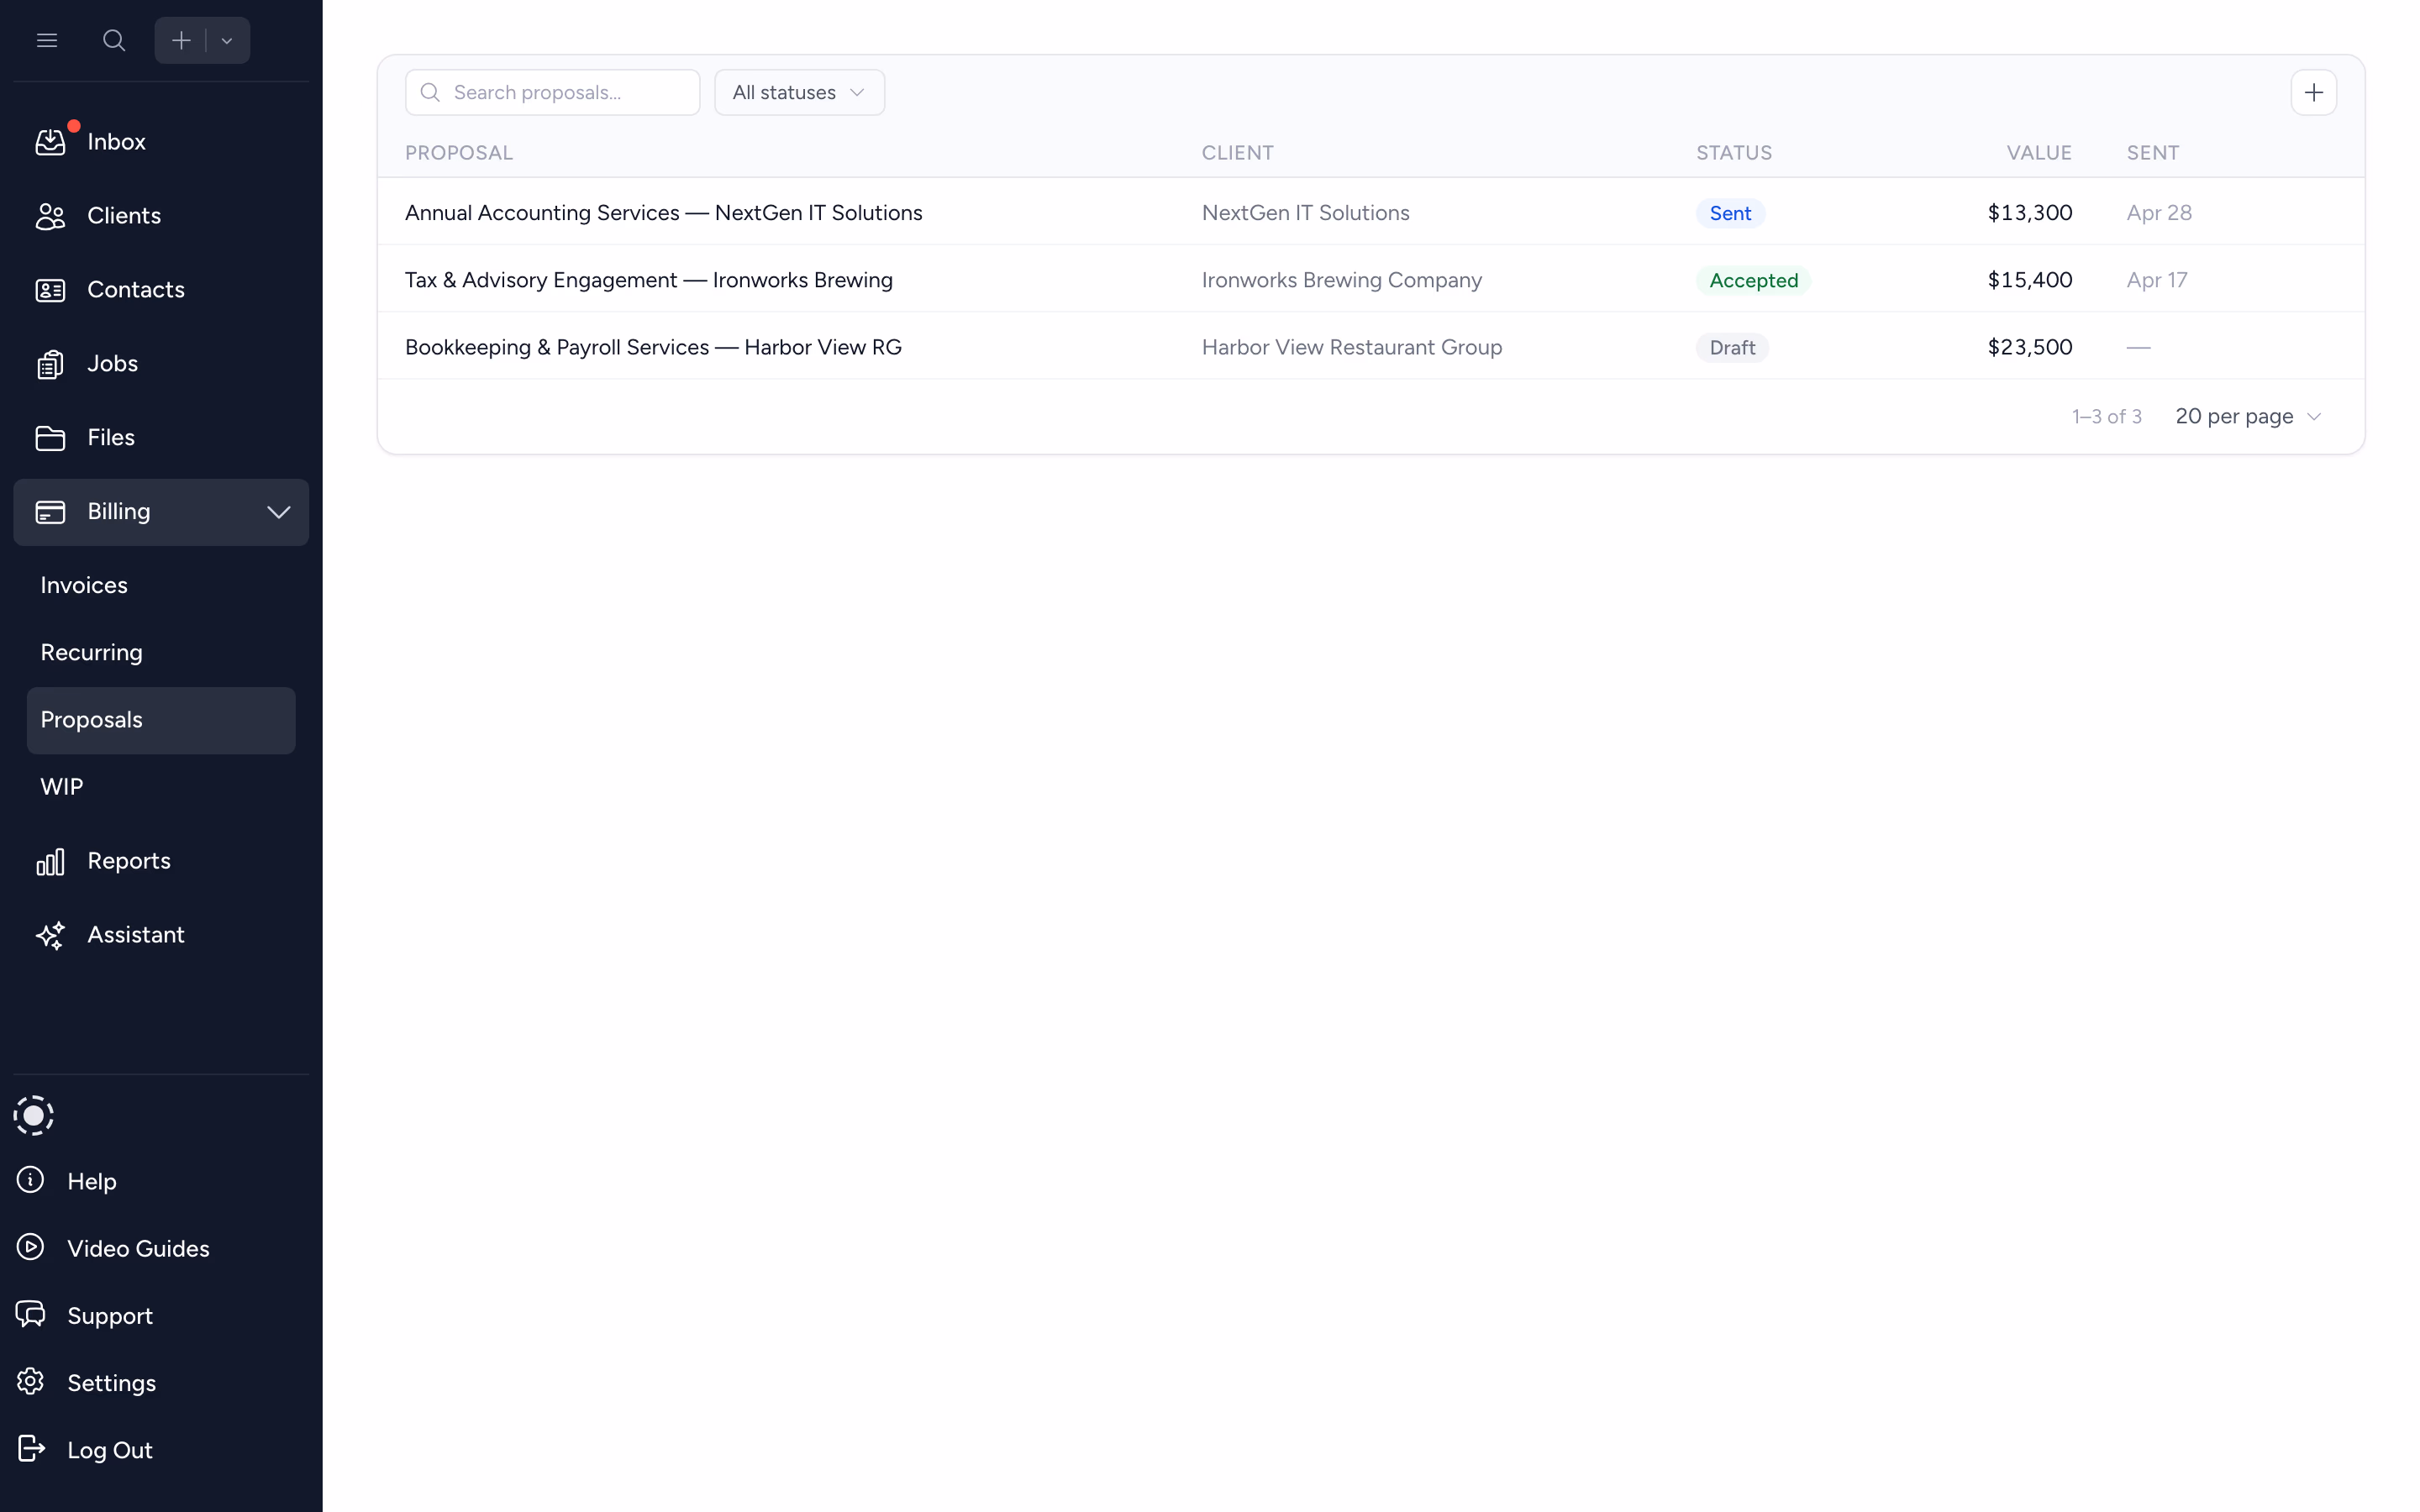Viewport: 2420px width, 1512px height.
Task: Click the Apr 28 sent date
Action: click(x=2158, y=213)
